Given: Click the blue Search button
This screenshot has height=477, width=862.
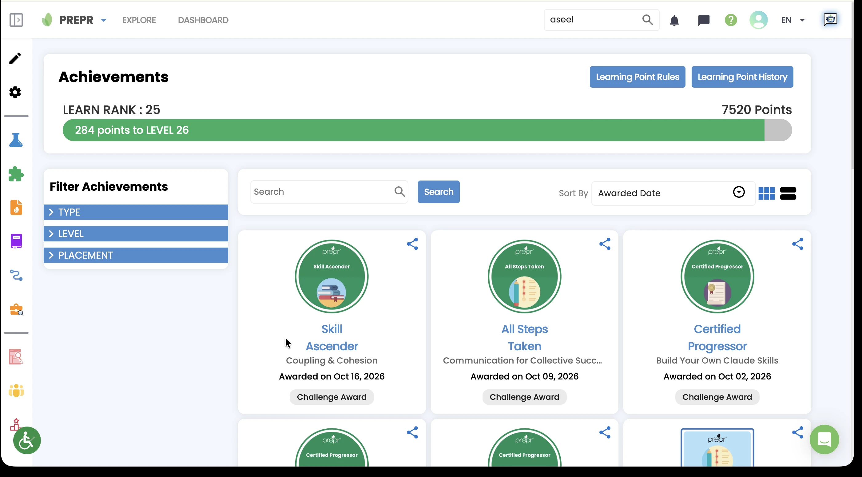Looking at the screenshot, I should point(438,192).
